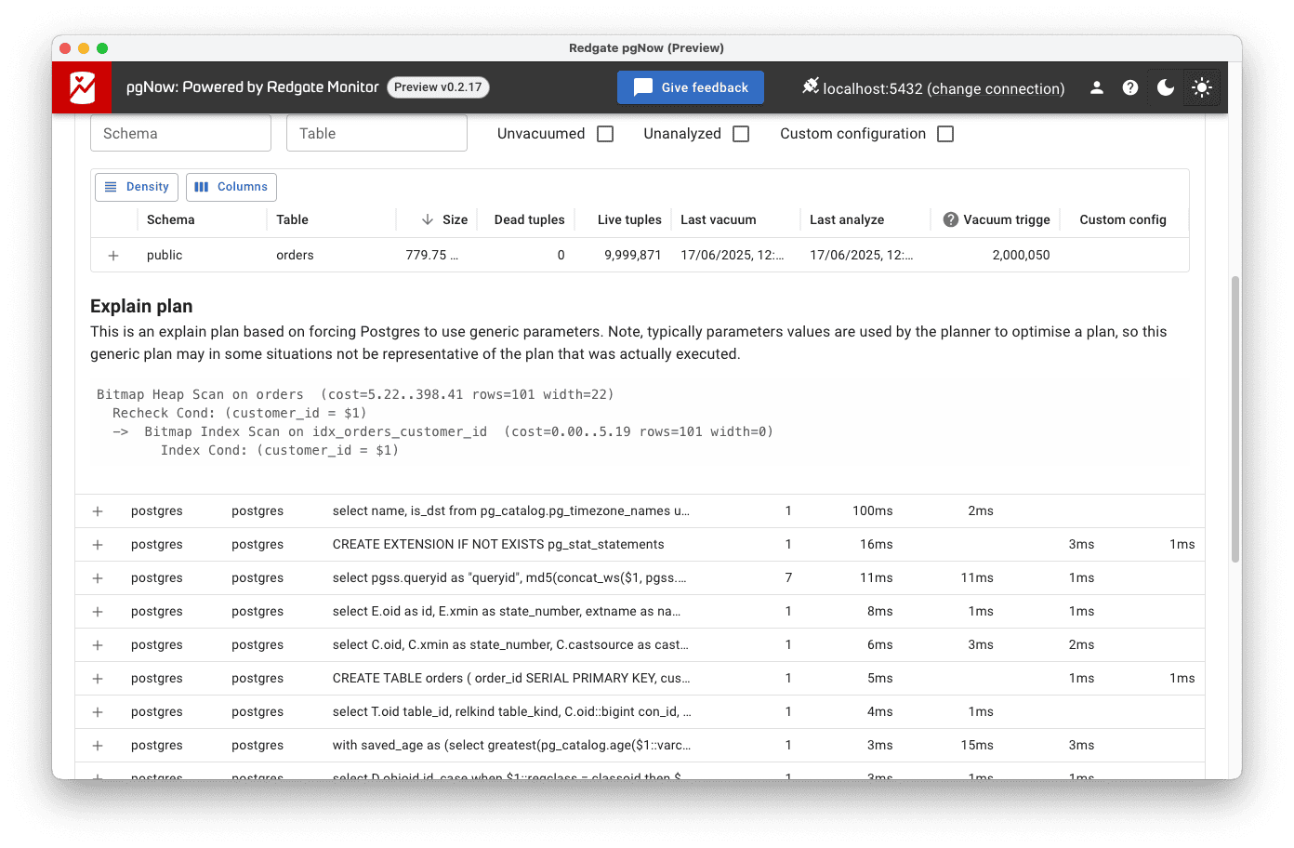This screenshot has width=1294, height=848.
Task: Expand the public orders table row
Action: pos(113,256)
